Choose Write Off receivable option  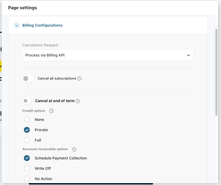(x=27, y=168)
